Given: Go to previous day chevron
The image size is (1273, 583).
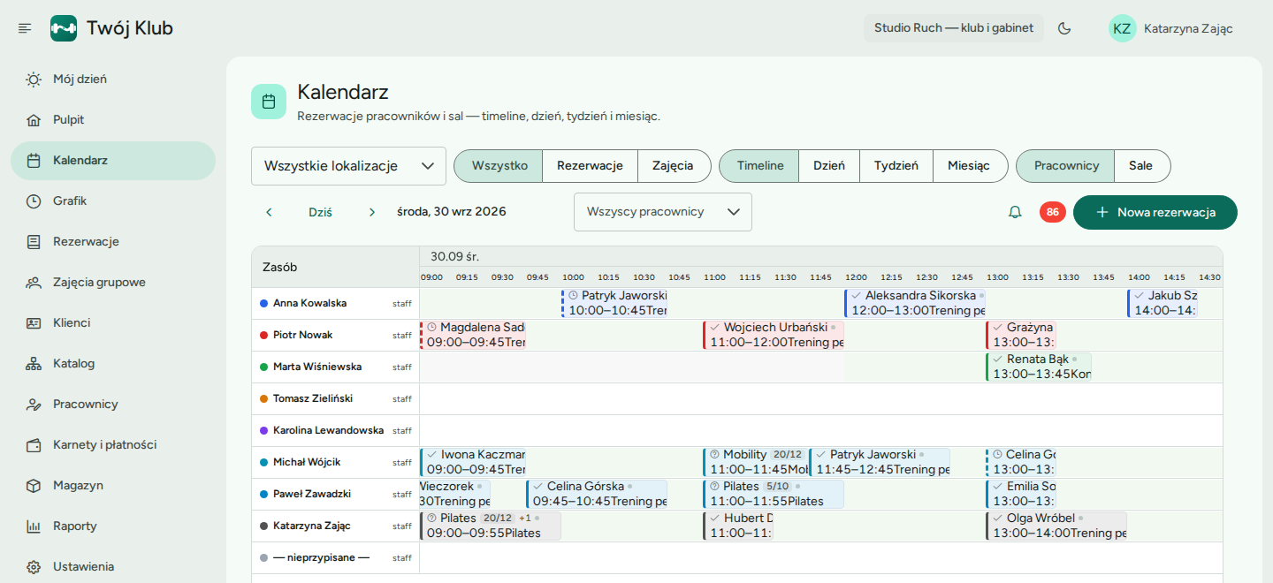Looking at the screenshot, I should pos(270,212).
